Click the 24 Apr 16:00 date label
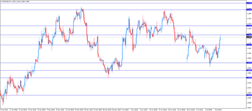Screen dimensions: 252x111 point(32,110)
